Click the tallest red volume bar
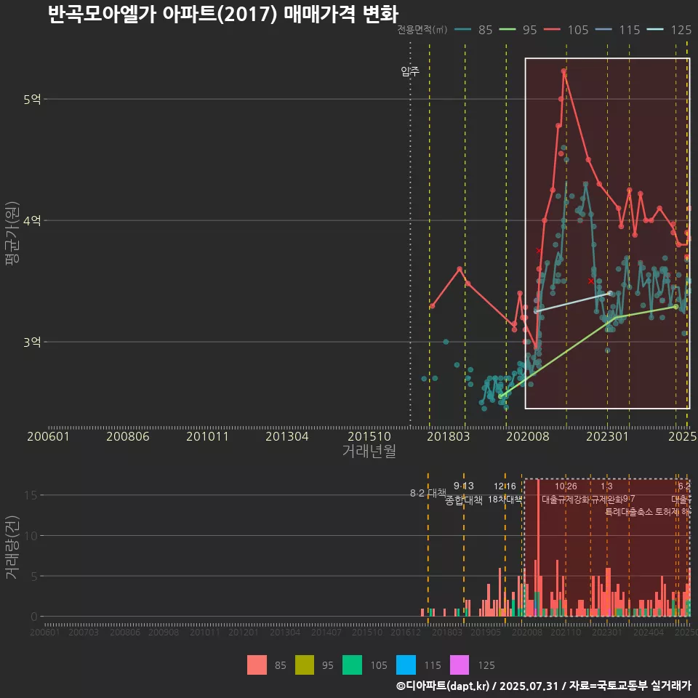Image resolution: width=698 pixels, height=698 pixels. click(538, 547)
